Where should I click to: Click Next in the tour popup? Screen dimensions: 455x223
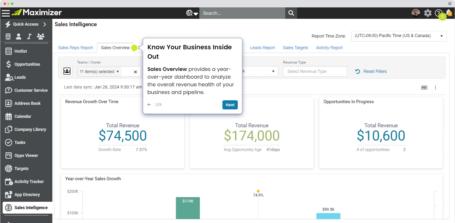coord(230,105)
